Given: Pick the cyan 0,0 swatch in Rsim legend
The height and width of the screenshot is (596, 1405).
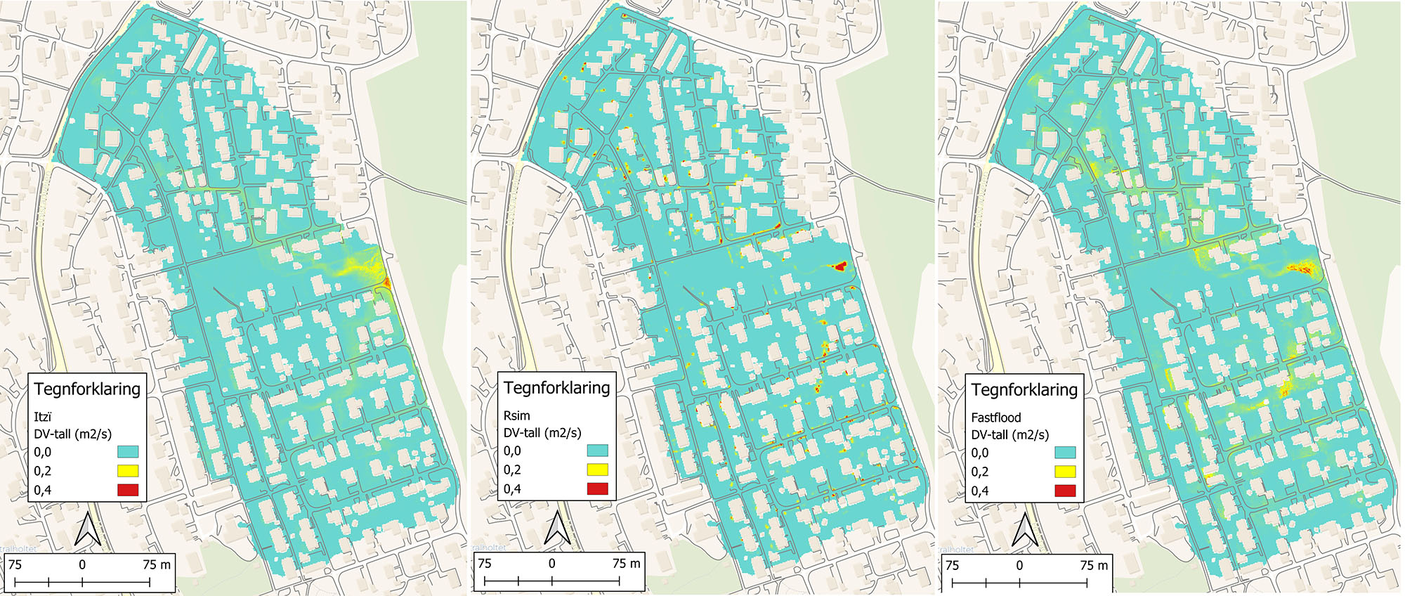Looking at the screenshot, I should click(596, 451).
